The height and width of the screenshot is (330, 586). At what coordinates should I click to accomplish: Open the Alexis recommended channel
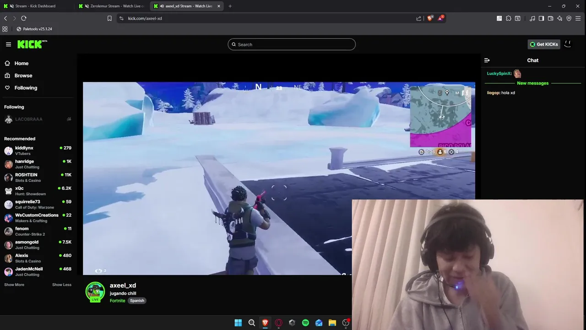38,258
